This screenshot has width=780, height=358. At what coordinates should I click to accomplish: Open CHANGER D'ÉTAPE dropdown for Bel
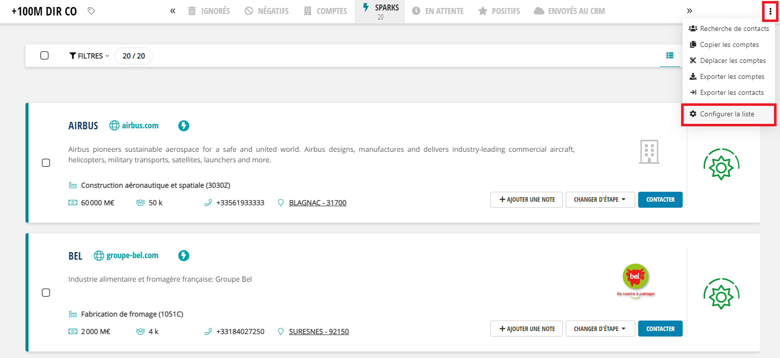[x=600, y=329]
